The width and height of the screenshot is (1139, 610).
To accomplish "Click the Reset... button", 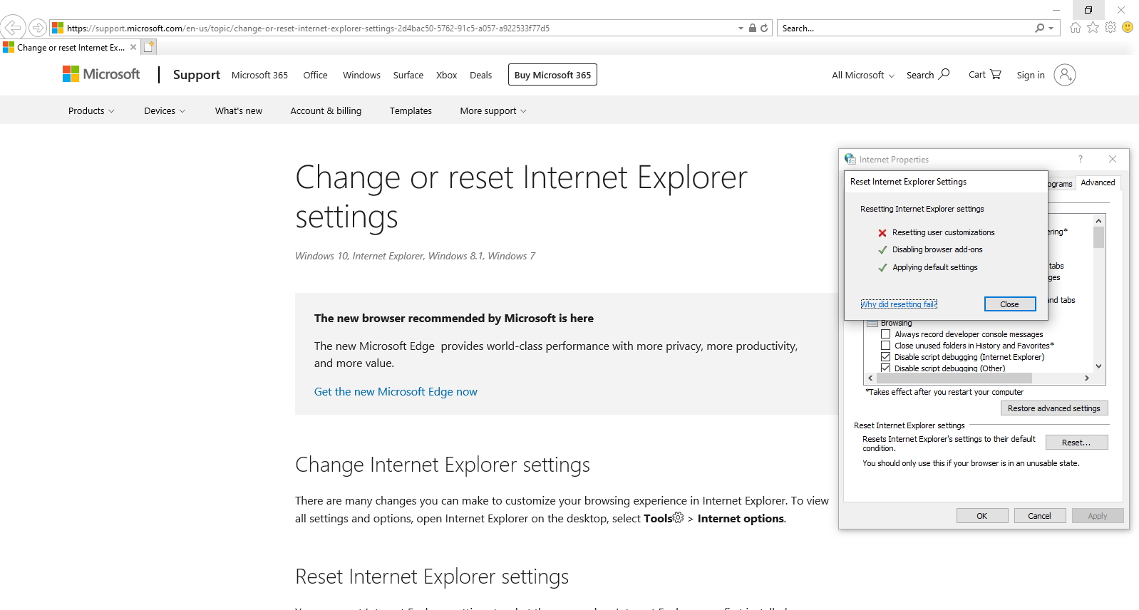I will (1076, 443).
